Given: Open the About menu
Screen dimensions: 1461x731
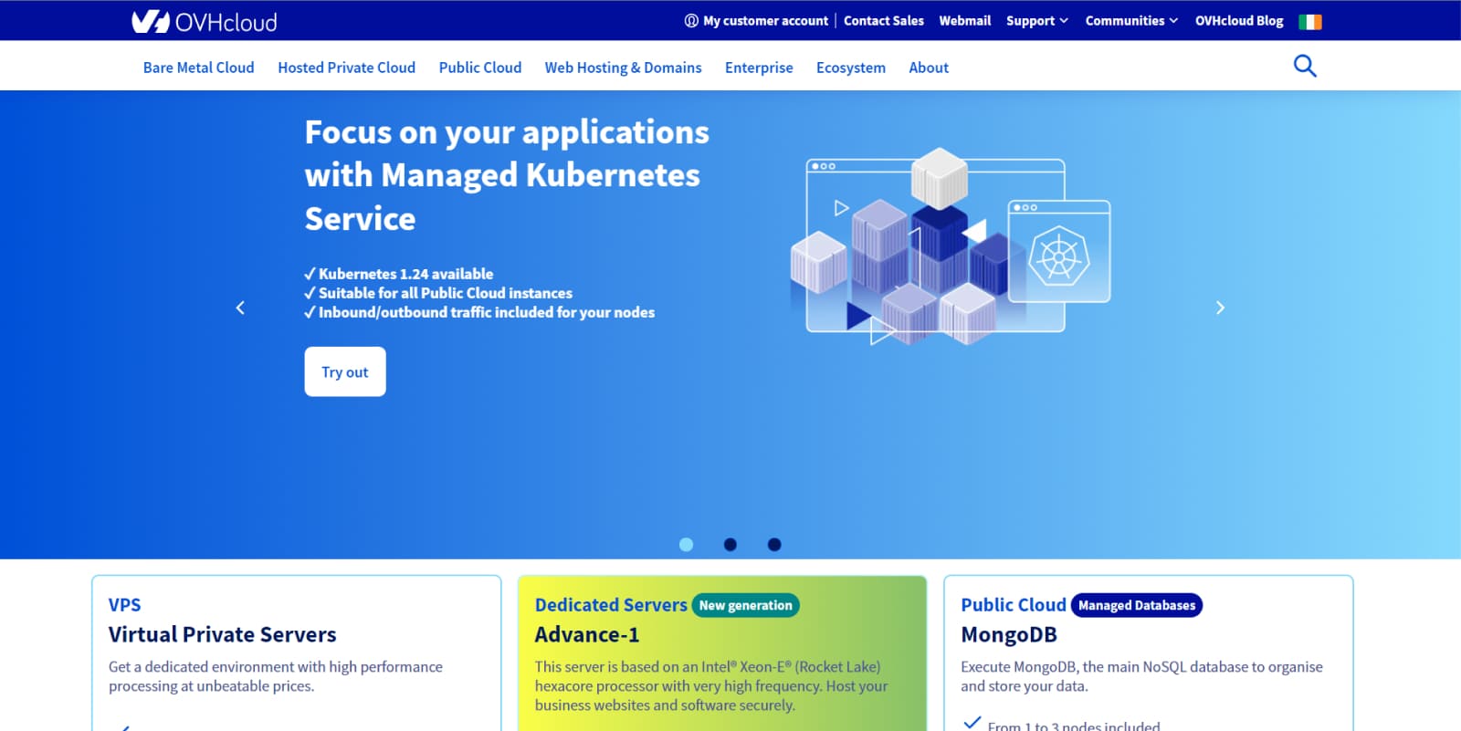Looking at the screenshot, I should [x=929, y=68].
